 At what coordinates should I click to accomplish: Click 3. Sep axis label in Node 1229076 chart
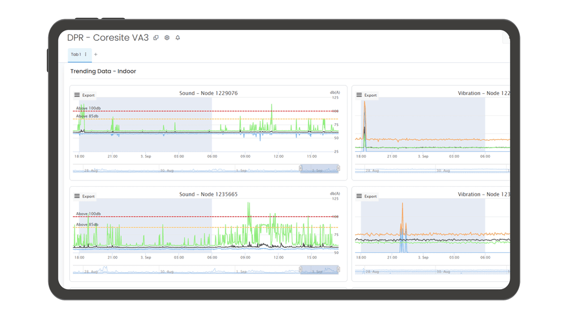[146, 156]
